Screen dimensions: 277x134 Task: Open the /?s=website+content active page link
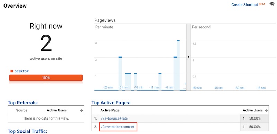click(x=118, y=127)
